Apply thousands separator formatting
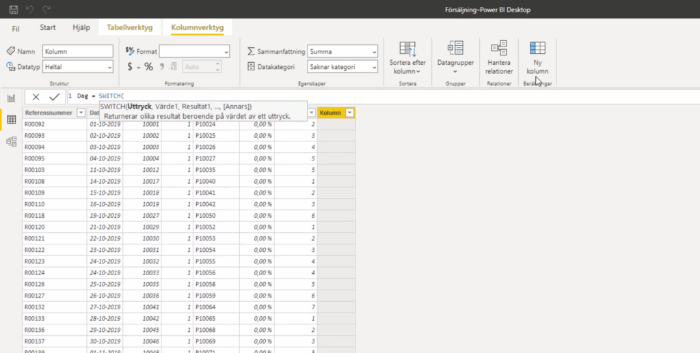700x353 pixels. pos(163,67)
